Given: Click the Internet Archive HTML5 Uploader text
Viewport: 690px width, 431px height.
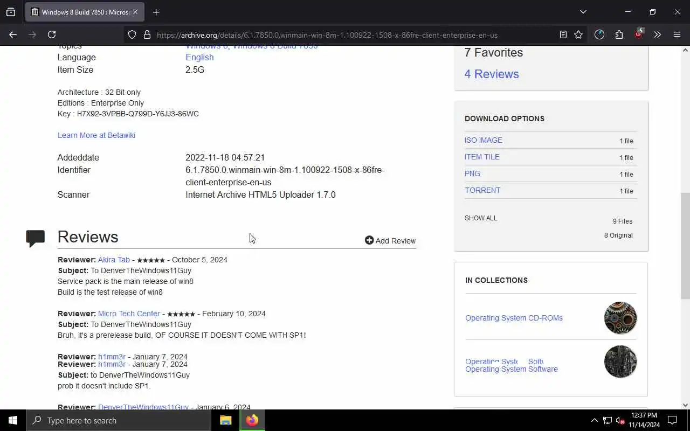Looking at the screenshot, I should [x=260, y=194].
